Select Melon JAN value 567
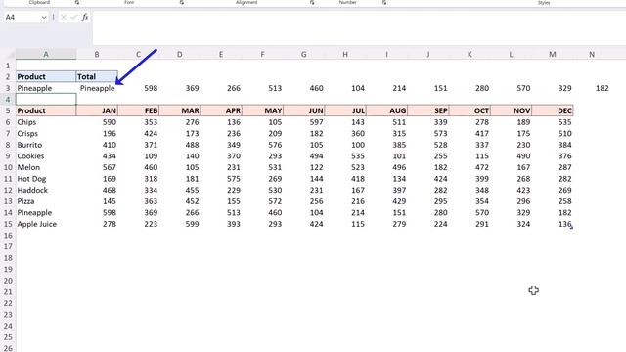Screen dimensions: 626x352 pos(97,167)
